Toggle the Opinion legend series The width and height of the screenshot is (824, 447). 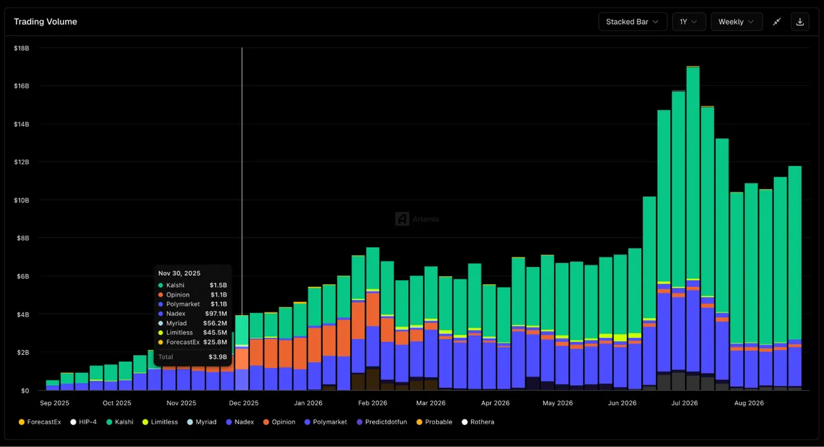pos(279,422)
